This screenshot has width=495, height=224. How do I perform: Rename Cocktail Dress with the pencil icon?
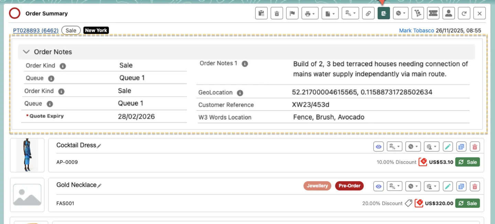tap(99, 146)
